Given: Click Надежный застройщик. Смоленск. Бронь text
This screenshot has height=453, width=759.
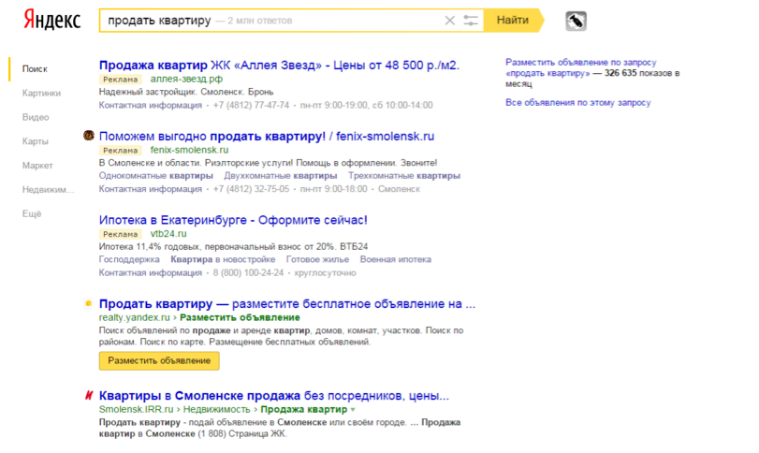Looking at the screenshot, I should (x=186, y=92).
